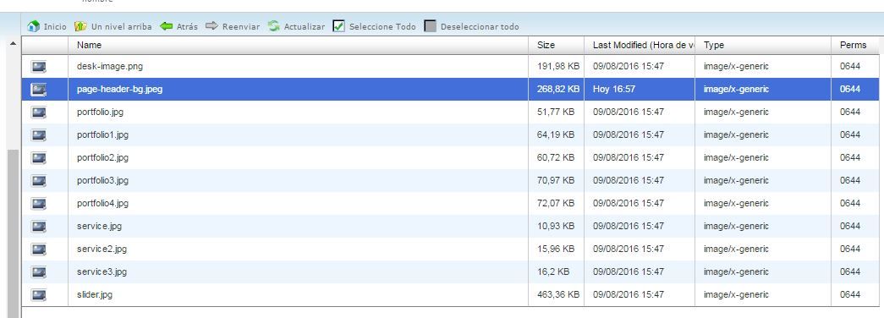Select the desk-image.png file name
The image size is (884, 318).
pos(110,67)
